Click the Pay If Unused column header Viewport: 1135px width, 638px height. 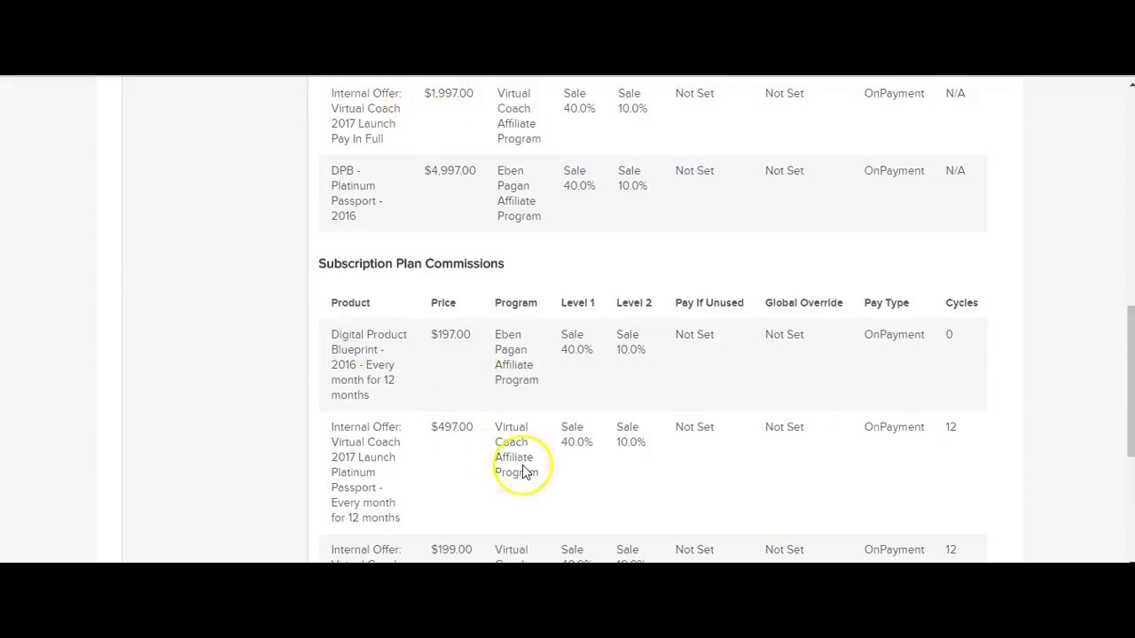(x=709, y=302)
